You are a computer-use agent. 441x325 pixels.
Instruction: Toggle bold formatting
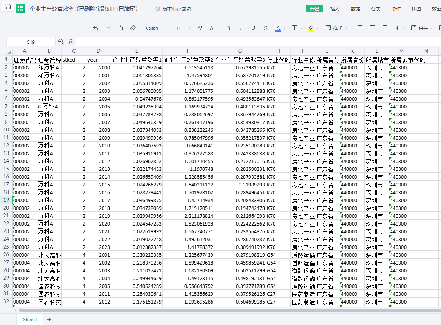coord(228,28)
